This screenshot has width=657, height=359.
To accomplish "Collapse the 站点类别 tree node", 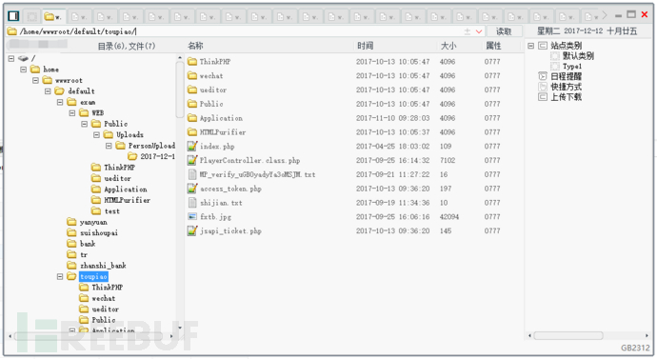I will 531,46.
